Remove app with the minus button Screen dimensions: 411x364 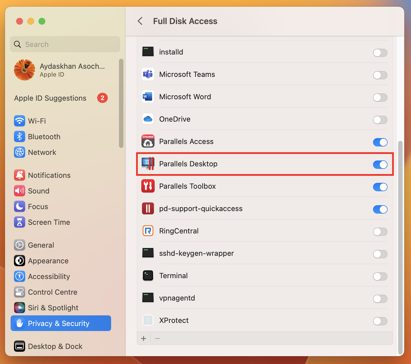[x=157, y=339]
